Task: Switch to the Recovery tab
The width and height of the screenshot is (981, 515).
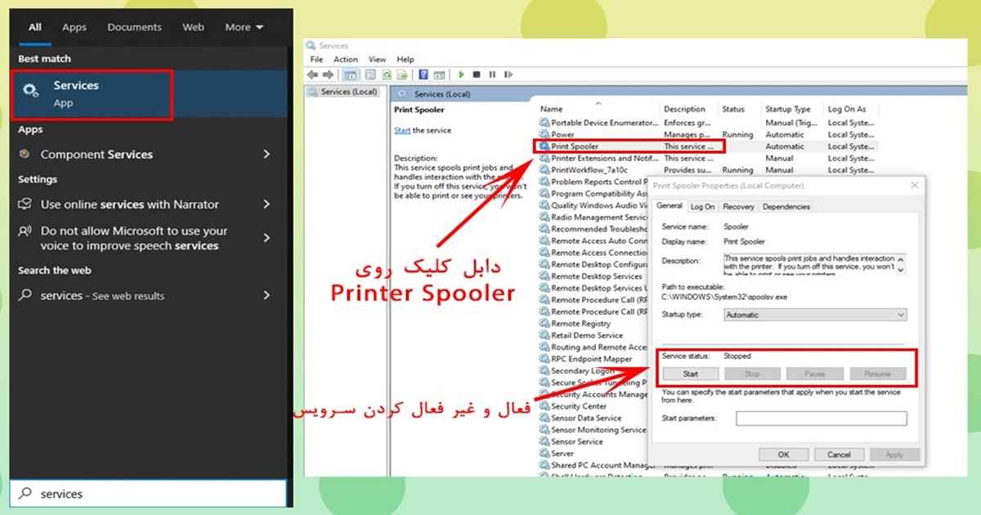Action: coord(738,207)
